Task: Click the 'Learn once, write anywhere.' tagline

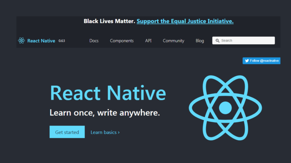Action: click(105, 113)
